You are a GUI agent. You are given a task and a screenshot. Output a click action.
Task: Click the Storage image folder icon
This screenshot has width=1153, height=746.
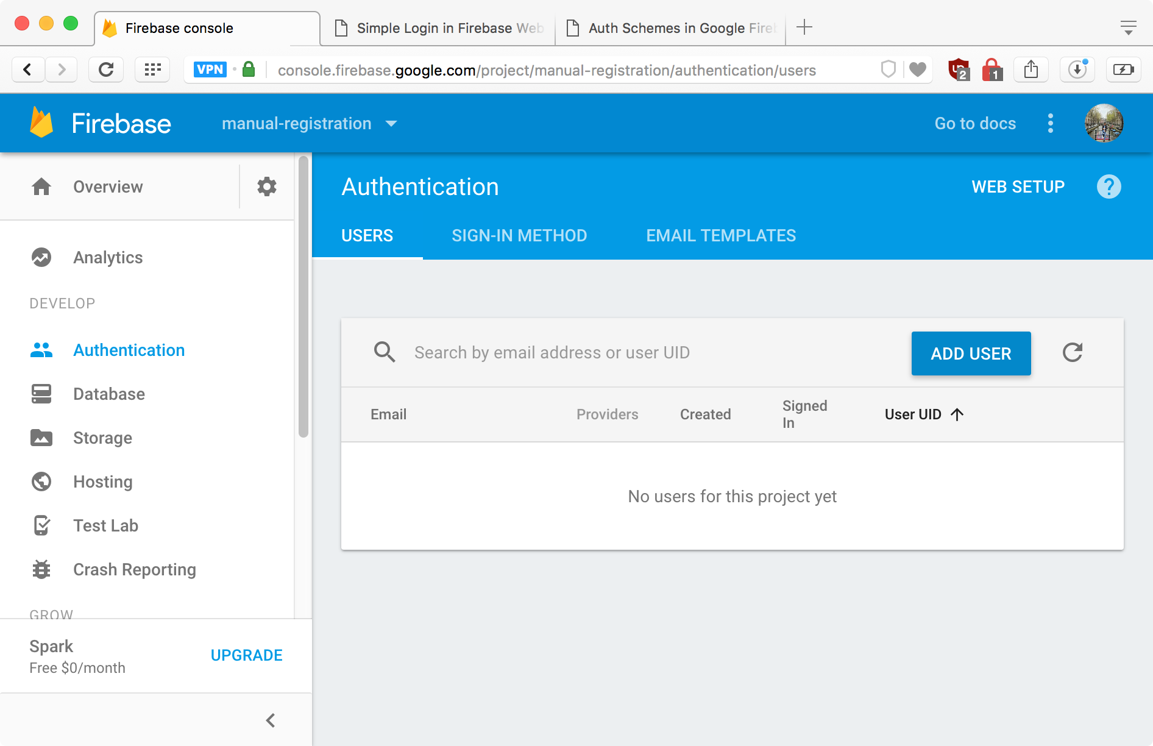pyautogui.click(x=41, y=438)
